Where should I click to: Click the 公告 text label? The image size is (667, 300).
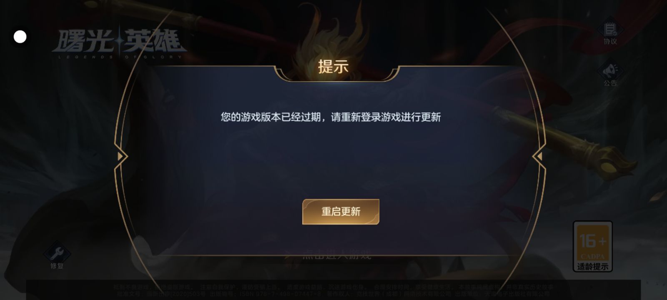click(x=610, y=83)
